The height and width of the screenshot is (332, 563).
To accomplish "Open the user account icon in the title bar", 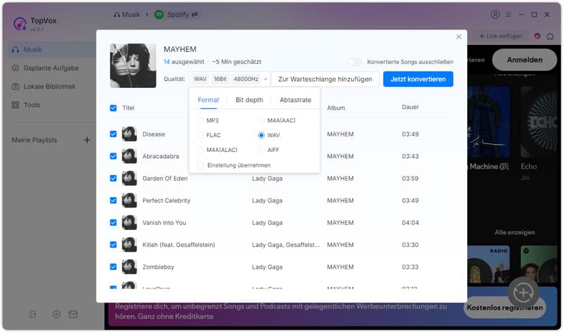I will [x=495, y=14].
